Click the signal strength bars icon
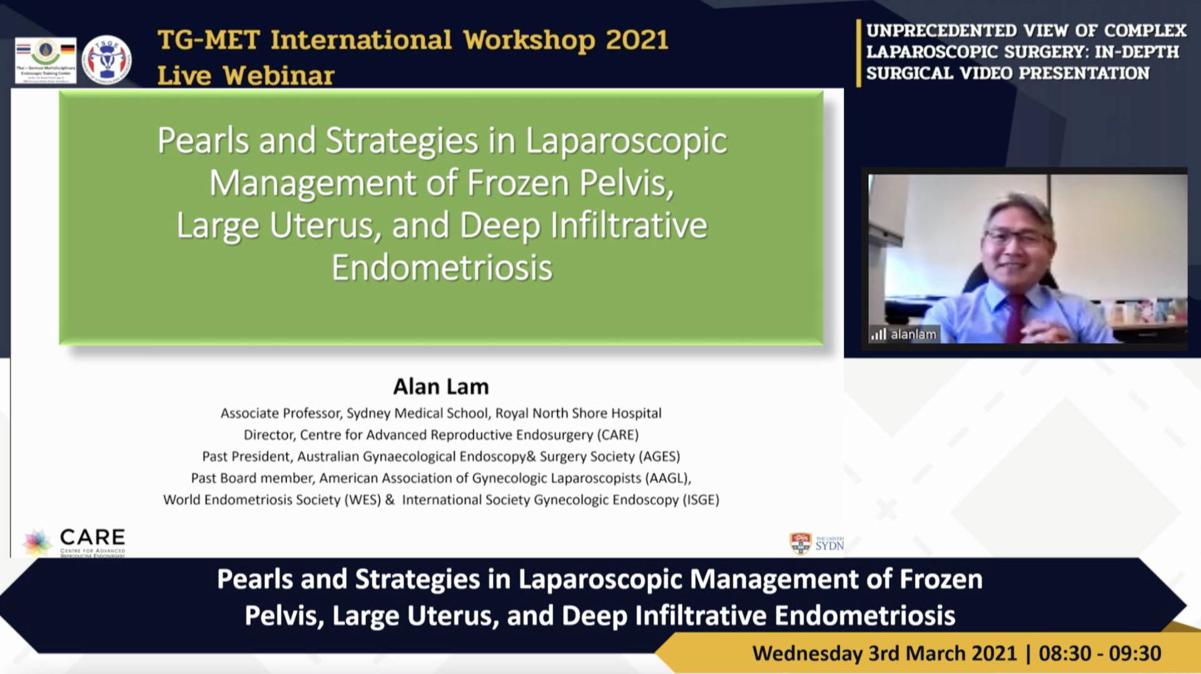 tap(878, 334)
